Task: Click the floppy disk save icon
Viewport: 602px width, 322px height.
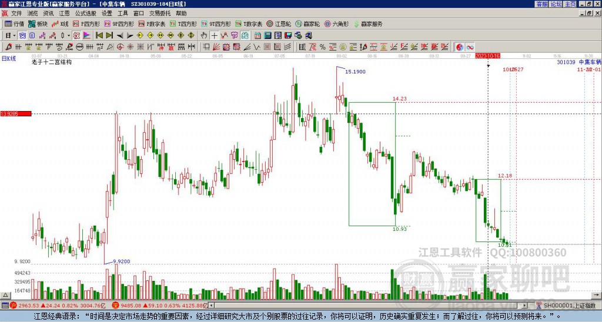Action: pos(288,35)
